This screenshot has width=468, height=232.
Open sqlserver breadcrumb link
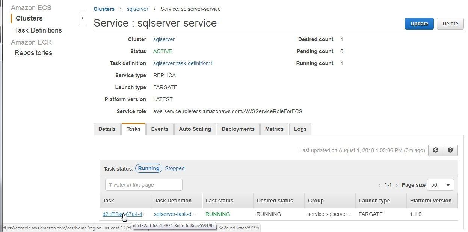click(137, 9)
